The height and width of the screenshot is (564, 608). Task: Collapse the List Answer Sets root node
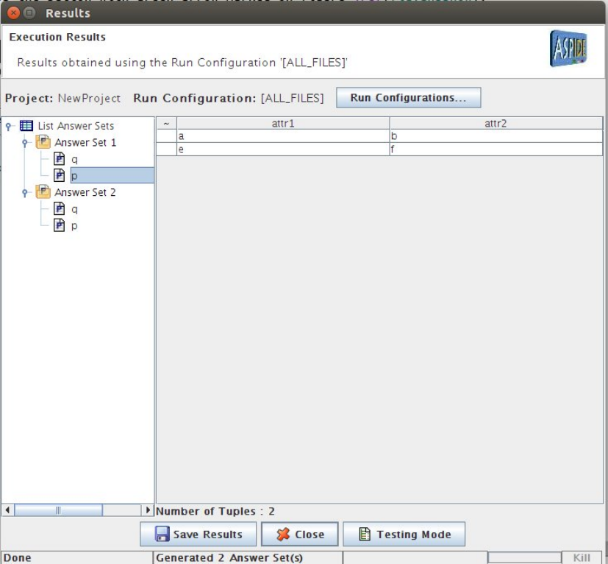point(9,126)
